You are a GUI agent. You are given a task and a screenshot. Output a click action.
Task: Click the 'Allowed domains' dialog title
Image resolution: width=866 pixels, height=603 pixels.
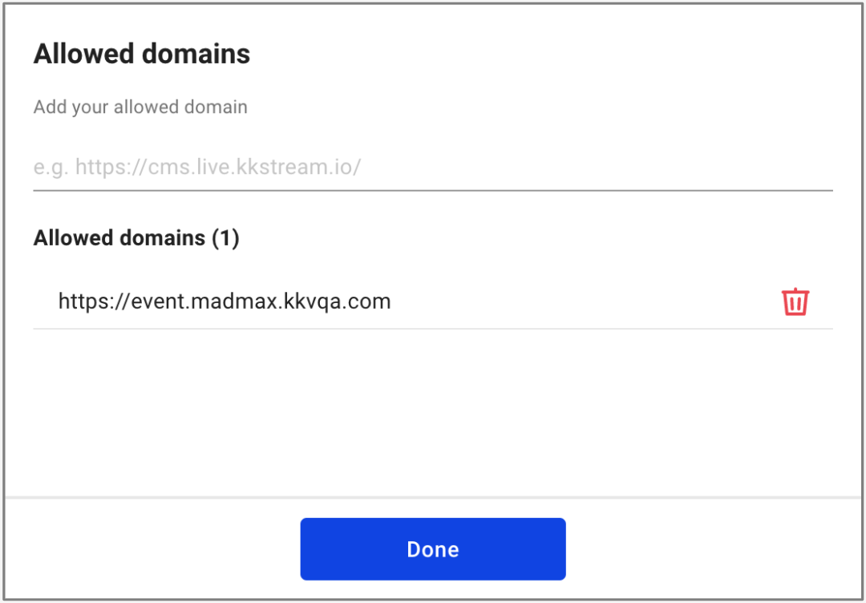click(x=142, y=55)
